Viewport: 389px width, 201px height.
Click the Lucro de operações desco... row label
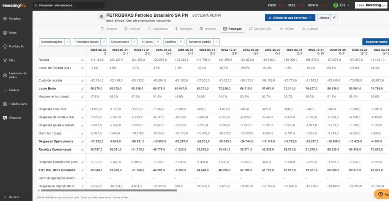58,178
